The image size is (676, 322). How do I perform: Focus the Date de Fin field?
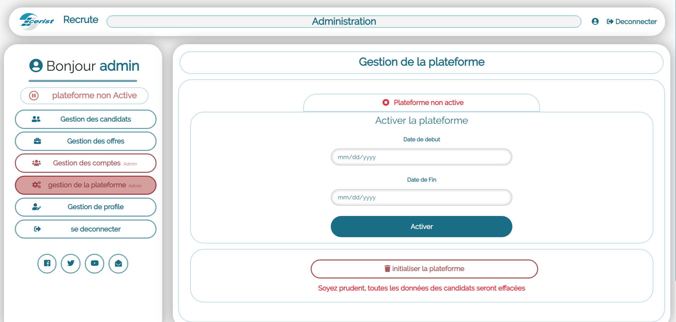pos(422,197)
